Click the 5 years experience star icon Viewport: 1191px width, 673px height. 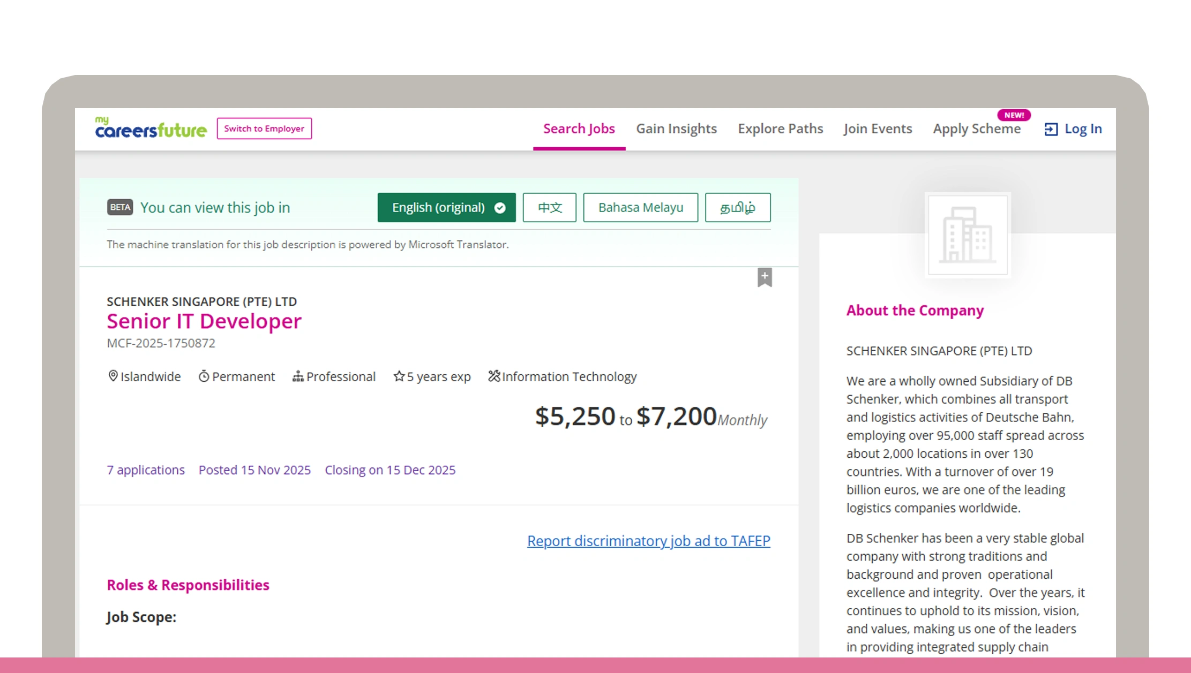point(399,376)
